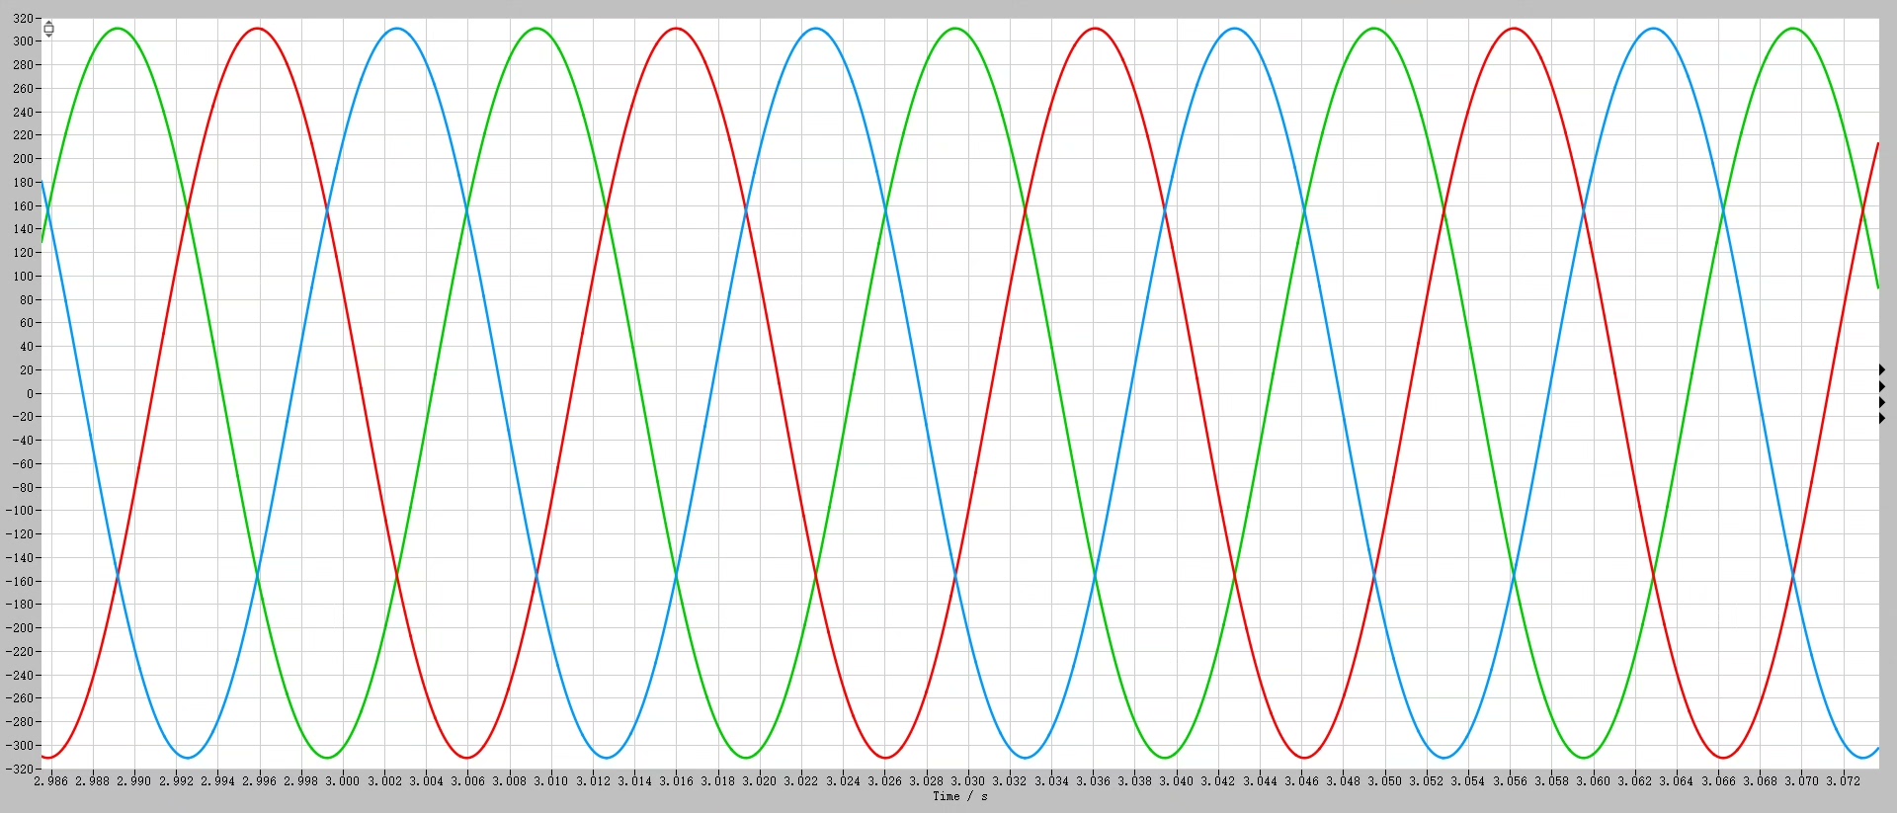
Task: Click the y-axis value 300
Action: (x=24, y=41)
